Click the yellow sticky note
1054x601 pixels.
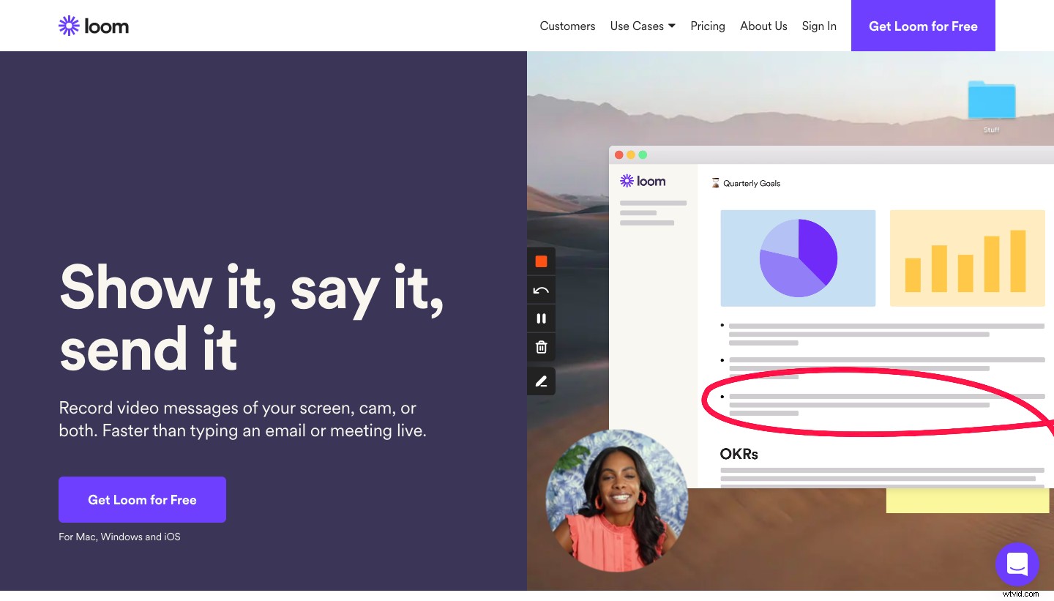coord(967,501)
